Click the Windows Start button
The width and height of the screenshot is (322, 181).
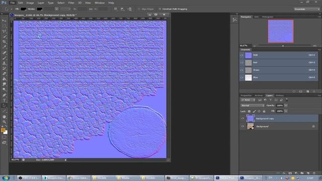point(6,178)
